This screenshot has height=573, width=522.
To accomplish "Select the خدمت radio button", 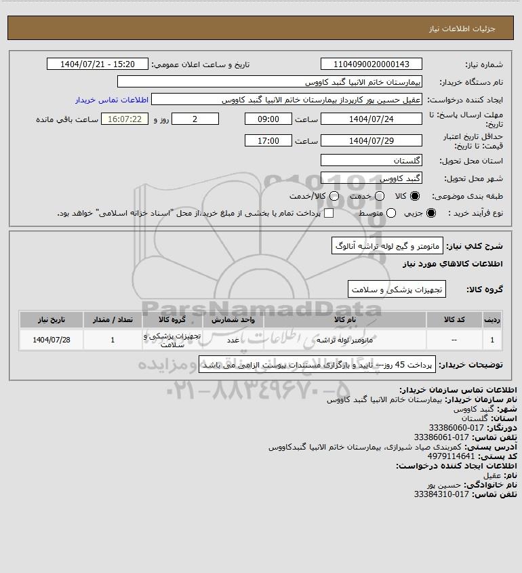I will 380,196.
